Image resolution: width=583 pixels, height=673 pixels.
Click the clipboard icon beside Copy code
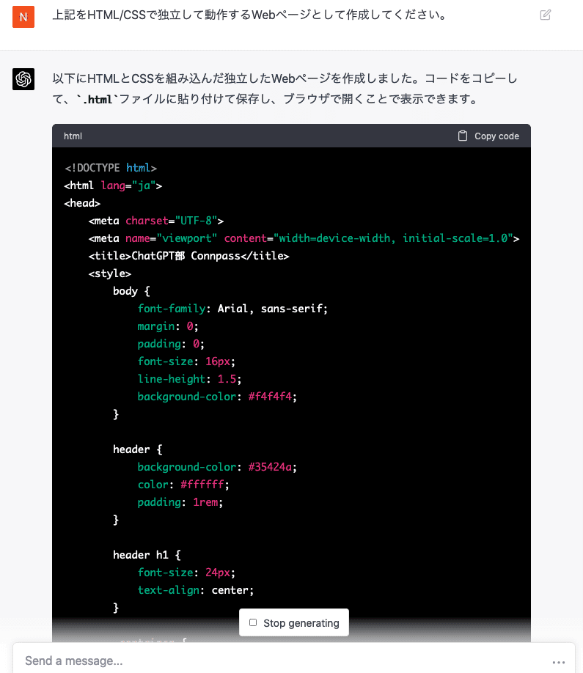pos(462,136)
